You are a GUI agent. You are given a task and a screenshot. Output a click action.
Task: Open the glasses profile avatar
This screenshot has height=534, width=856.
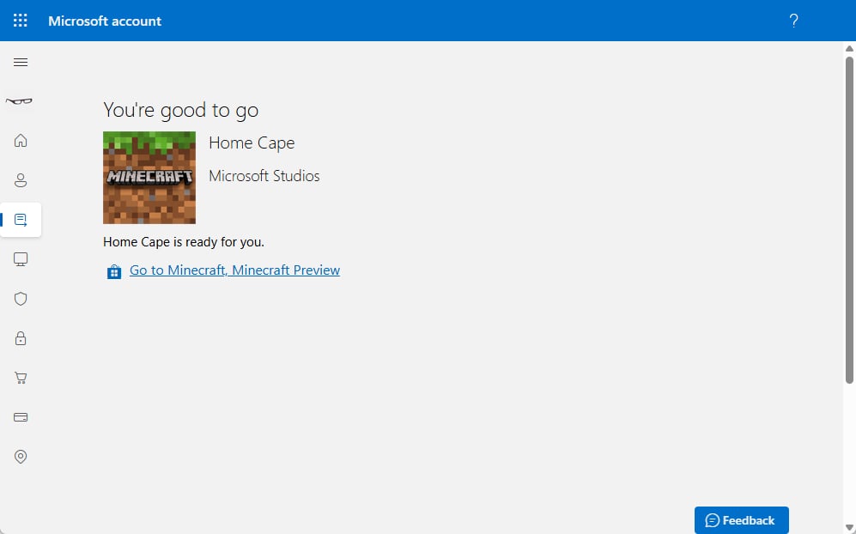(19, 101)
